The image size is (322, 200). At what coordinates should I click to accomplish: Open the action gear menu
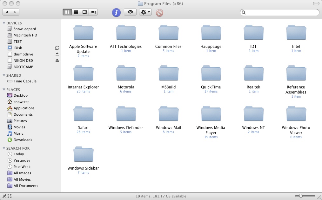145,12
